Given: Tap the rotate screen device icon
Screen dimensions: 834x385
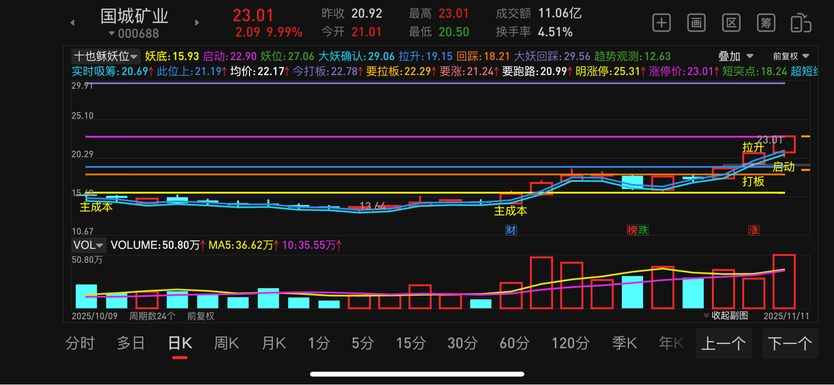Looking at the screenshot, I should click(x=801, y=23).
